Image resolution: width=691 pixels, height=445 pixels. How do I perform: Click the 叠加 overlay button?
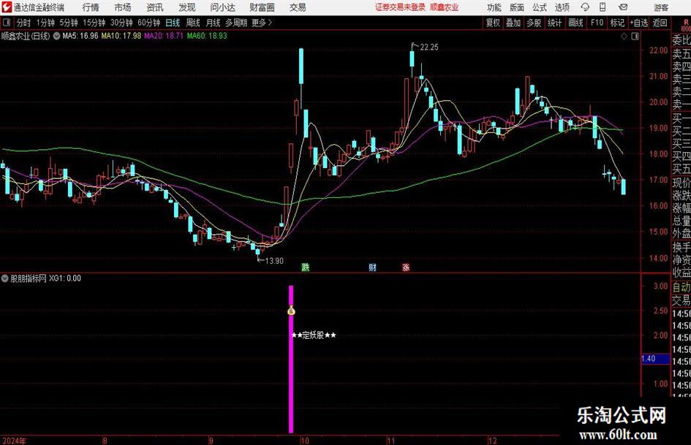513,23
